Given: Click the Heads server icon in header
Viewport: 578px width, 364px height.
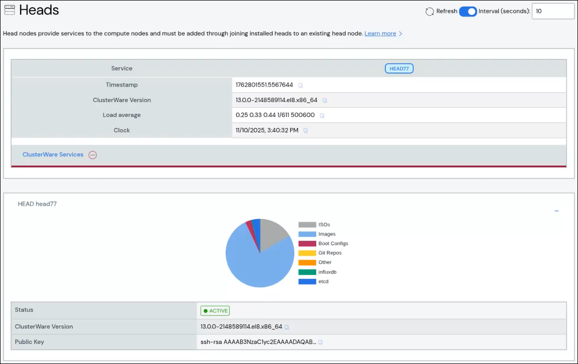Looking at the screenshot, I should click(9, 10).
